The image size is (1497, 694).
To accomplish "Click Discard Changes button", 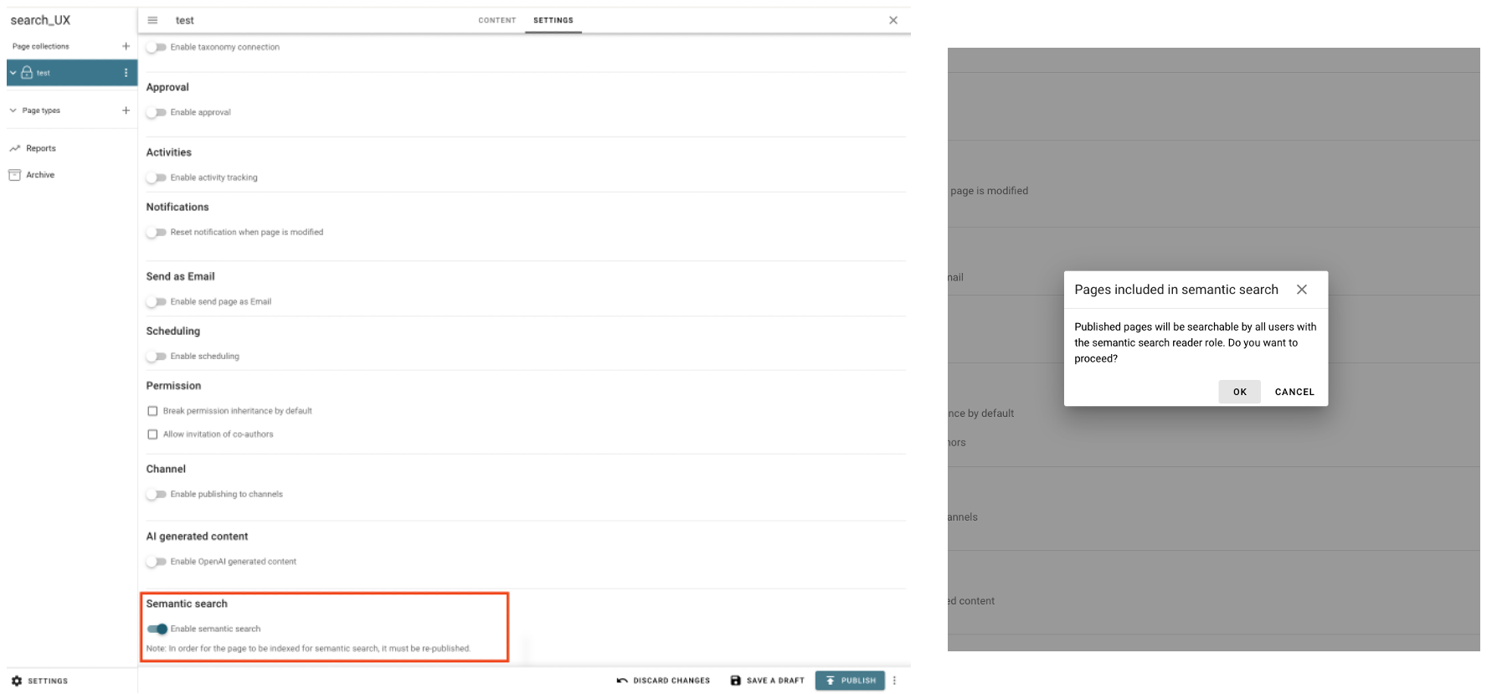I will coord(663,681).
